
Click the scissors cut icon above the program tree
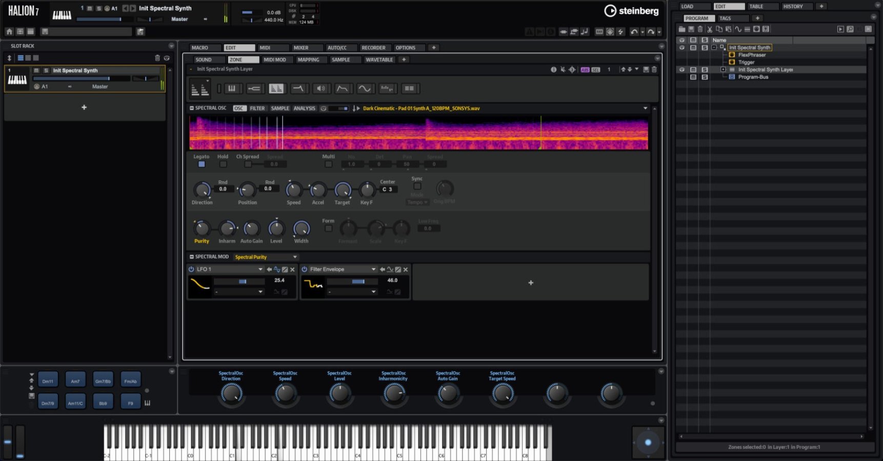click(709, 29)
